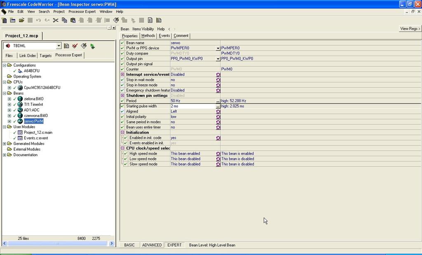Toggle the Aligned Left value

coord(218,111)
